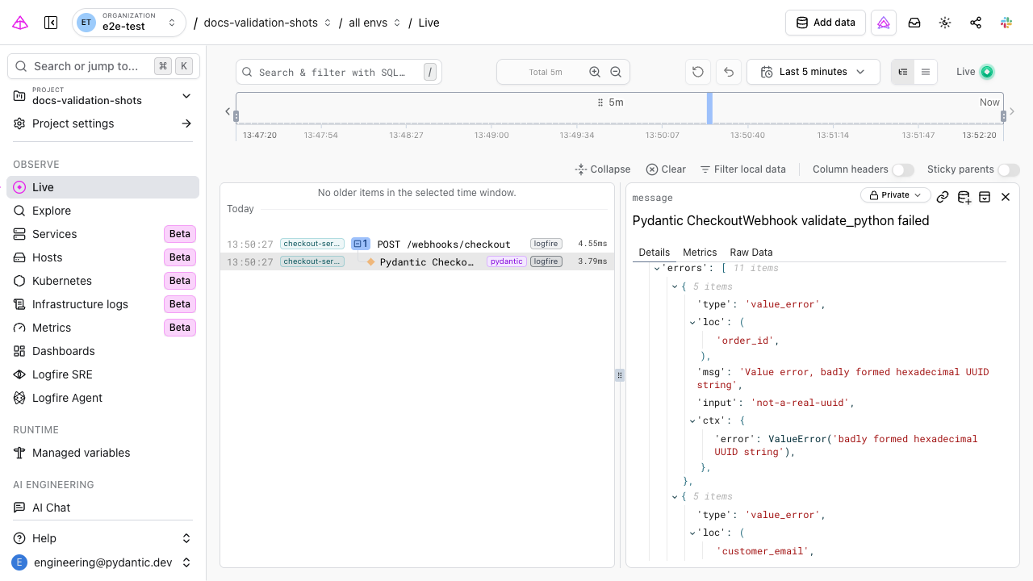The image size is (1033, 581).
Task: Open Kubernetes in the sidebar
Action: pyautogui.click(x=103, y=281)
